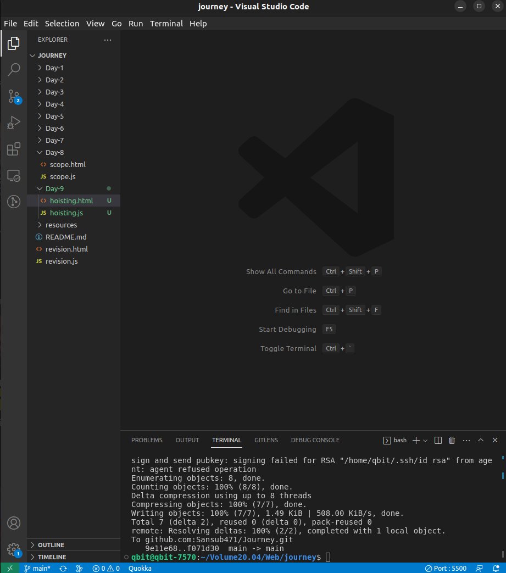Open hoisting.js file

(x=74, y=213)
